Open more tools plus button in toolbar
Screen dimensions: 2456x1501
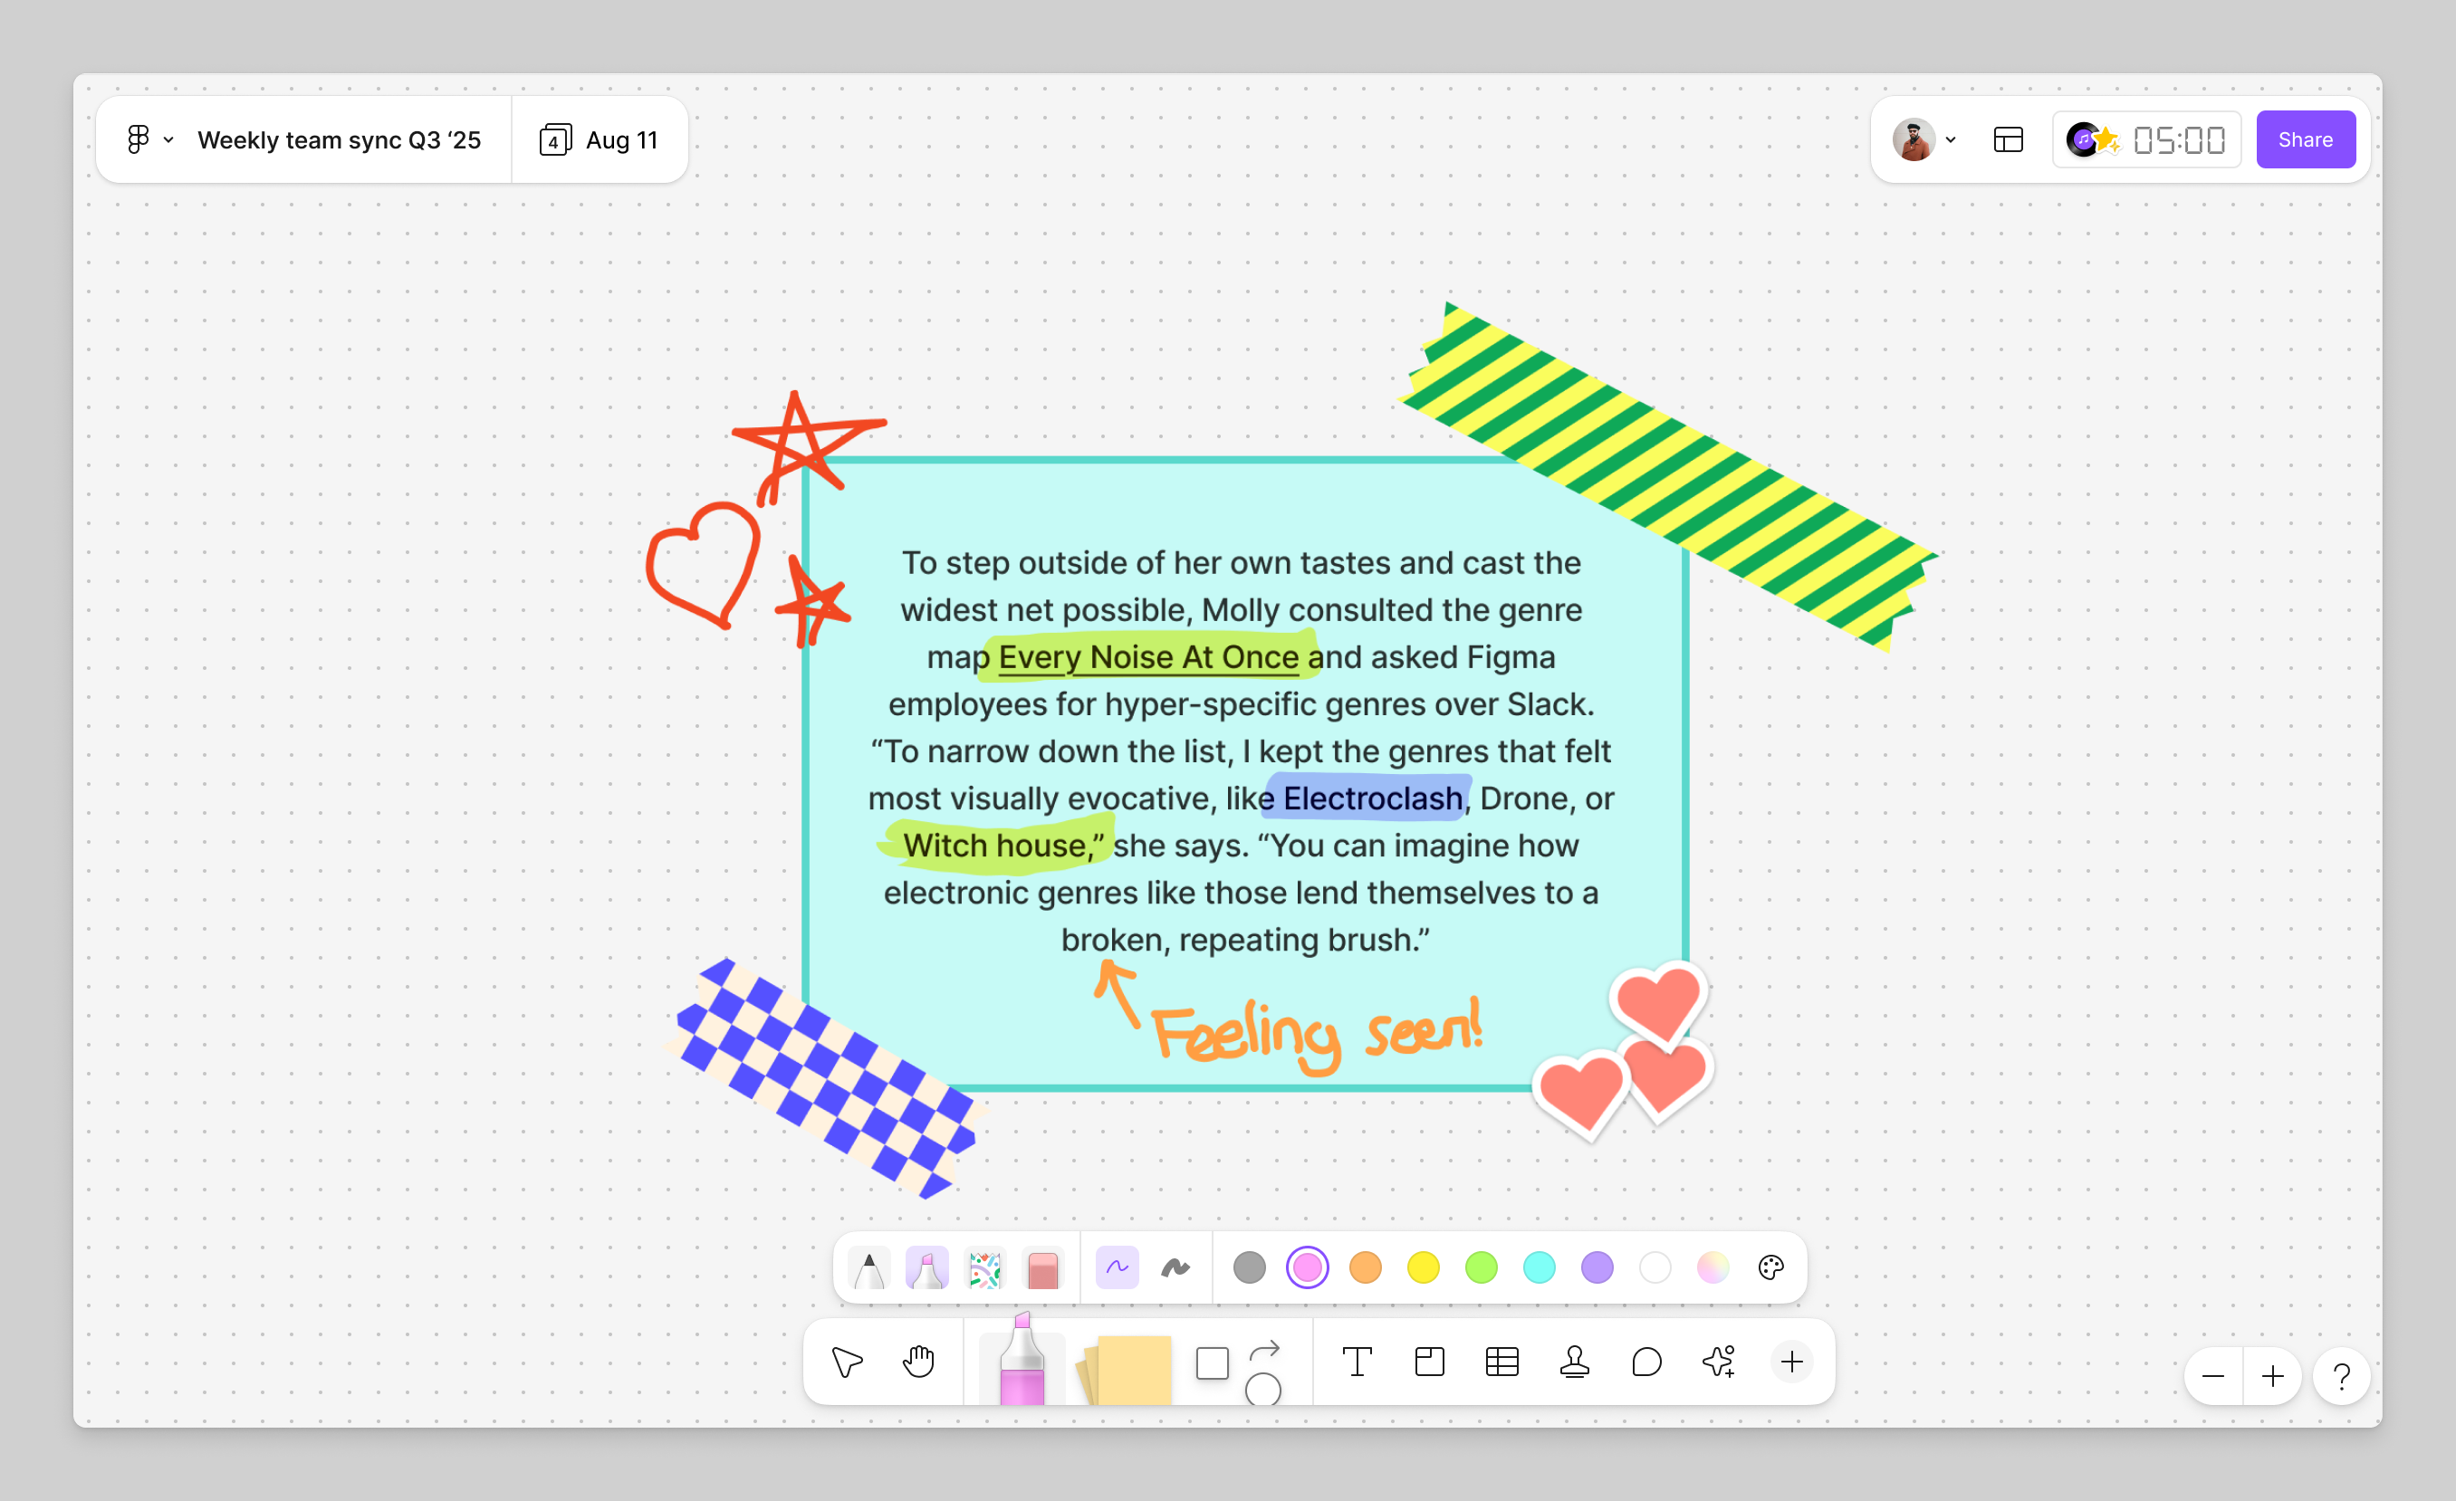(1791, 1362)
